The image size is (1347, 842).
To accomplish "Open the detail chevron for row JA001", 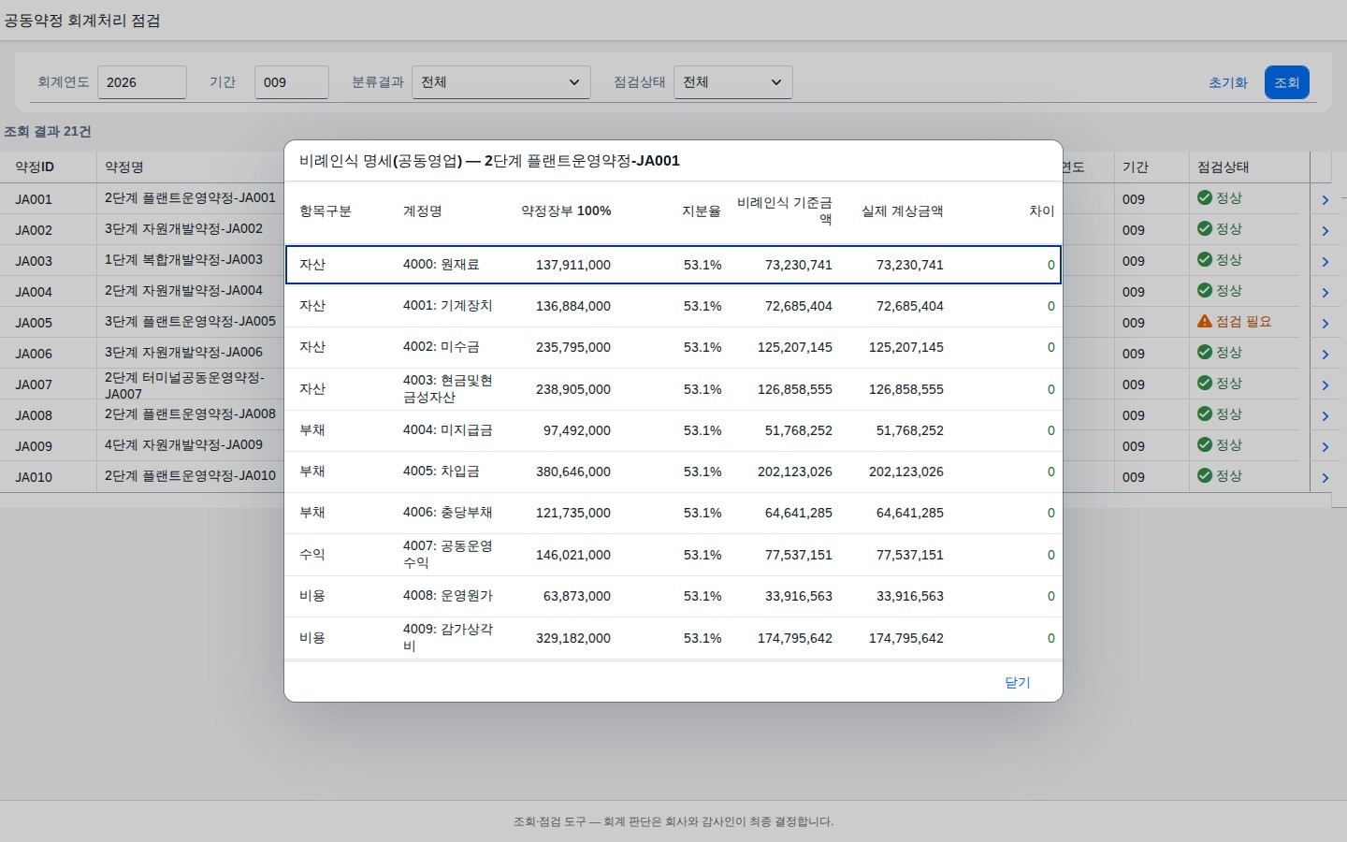I will click(1325, 200).
